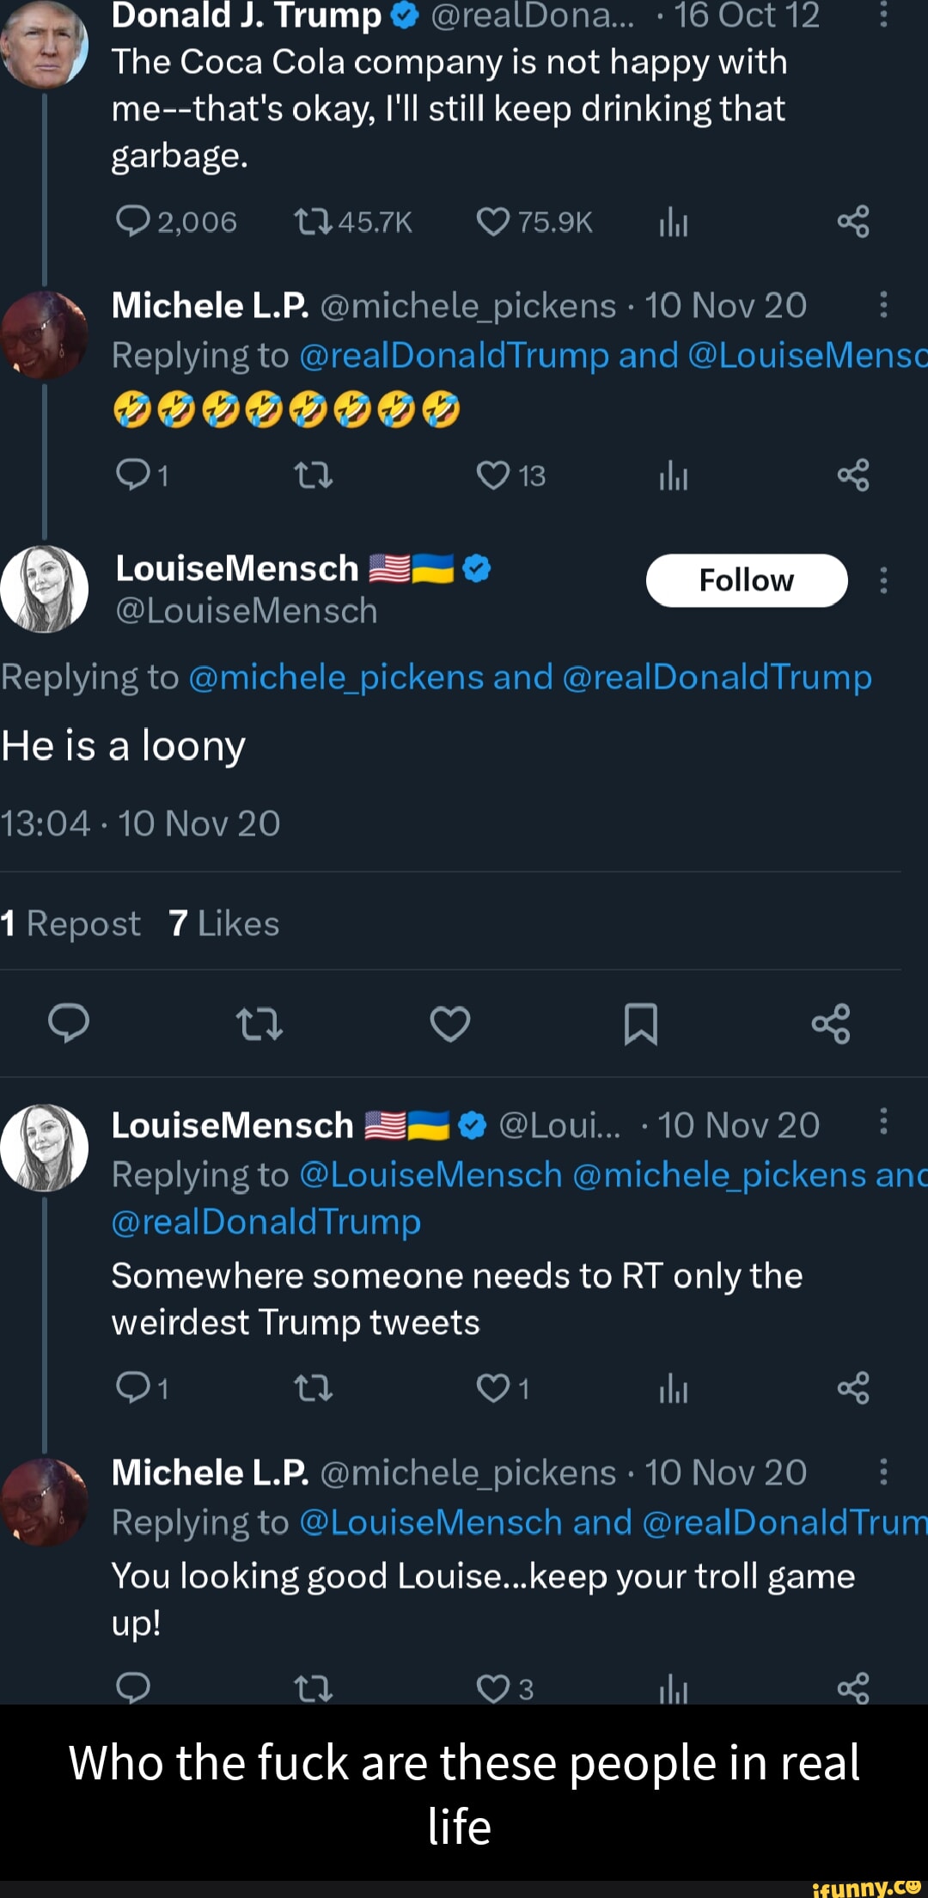Screen dimensions: 928x1898
Task: Like Michele's laughing emoji reply
Action: (x=493, y=475)
